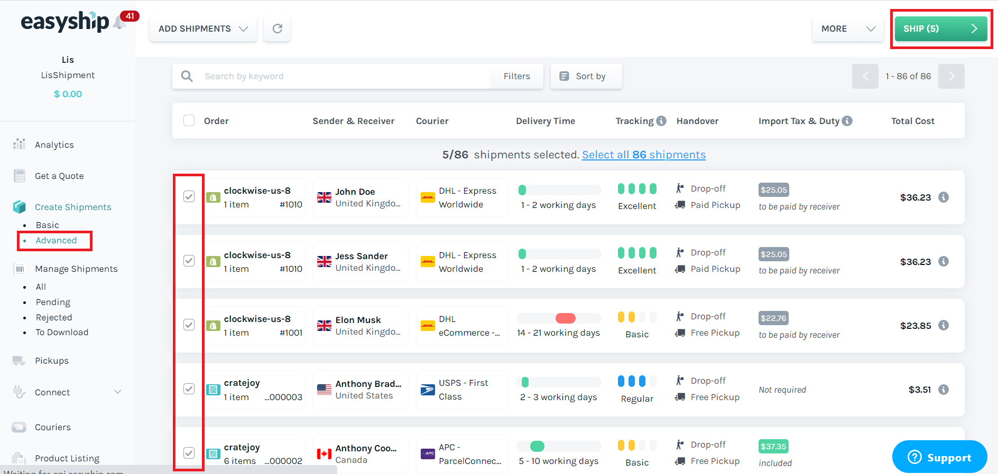998x474 pixels.
Task: Open Product Listing in sidebar
Action: [x=67, y=458]
